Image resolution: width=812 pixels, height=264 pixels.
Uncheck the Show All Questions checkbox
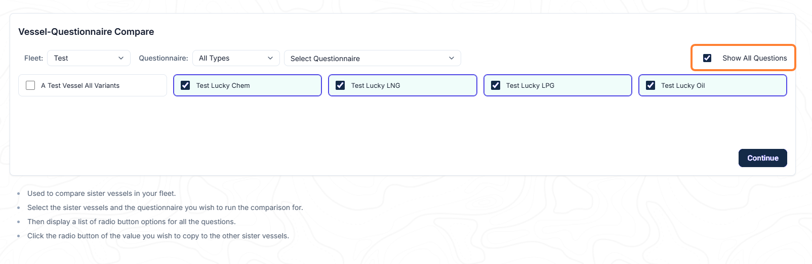[707, 58]
